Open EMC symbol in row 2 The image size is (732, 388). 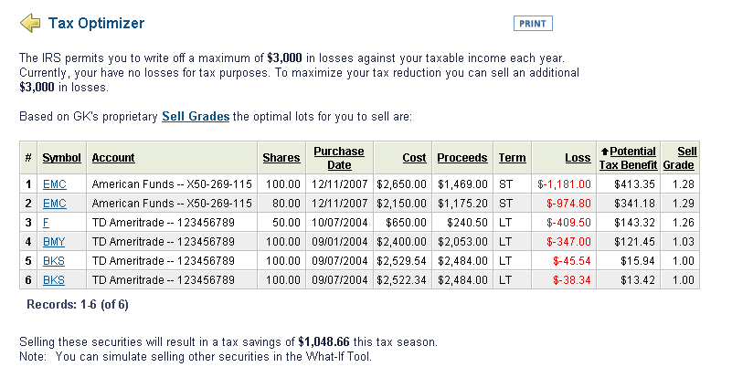[x=55, y=204]
